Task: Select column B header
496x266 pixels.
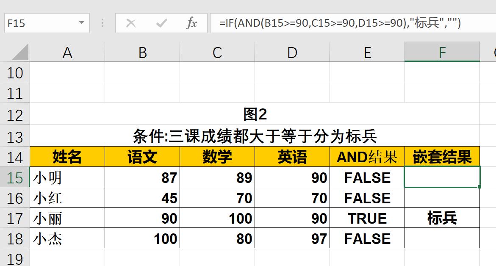Action: tap(142, 52)
